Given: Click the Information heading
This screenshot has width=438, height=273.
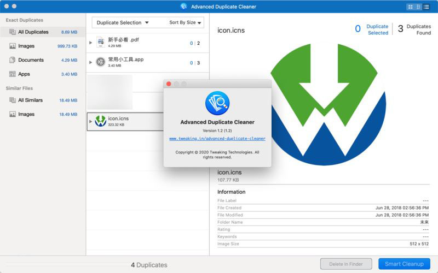Looking at the screenshot, I should tap(231, 192).
